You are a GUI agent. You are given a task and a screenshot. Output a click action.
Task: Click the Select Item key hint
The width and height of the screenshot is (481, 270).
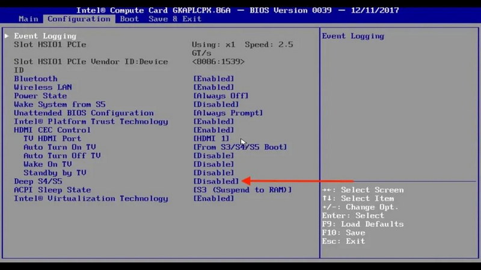pyautogui.click(x=358, y=199)
